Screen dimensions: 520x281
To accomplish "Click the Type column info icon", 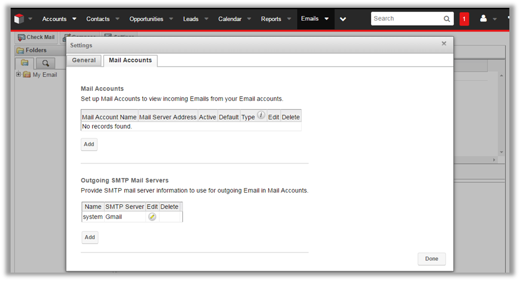I will pos(261,115).
